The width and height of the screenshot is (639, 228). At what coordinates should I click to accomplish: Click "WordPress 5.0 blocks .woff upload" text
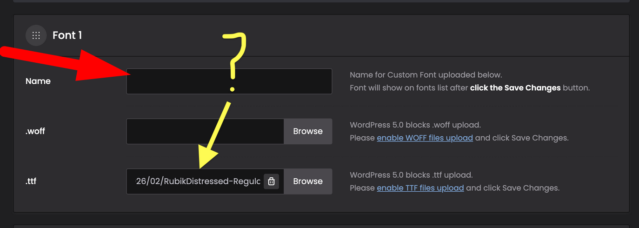coord(415,125)
